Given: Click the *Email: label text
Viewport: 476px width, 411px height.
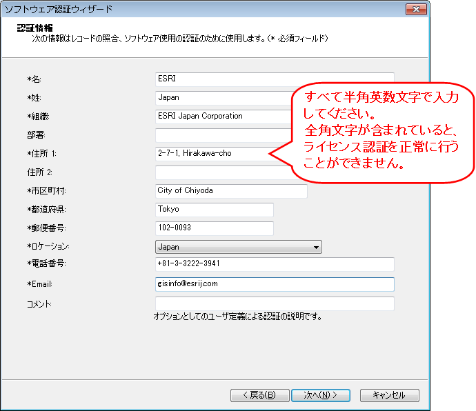Looking at the screenshot, I should click(40, 284).
